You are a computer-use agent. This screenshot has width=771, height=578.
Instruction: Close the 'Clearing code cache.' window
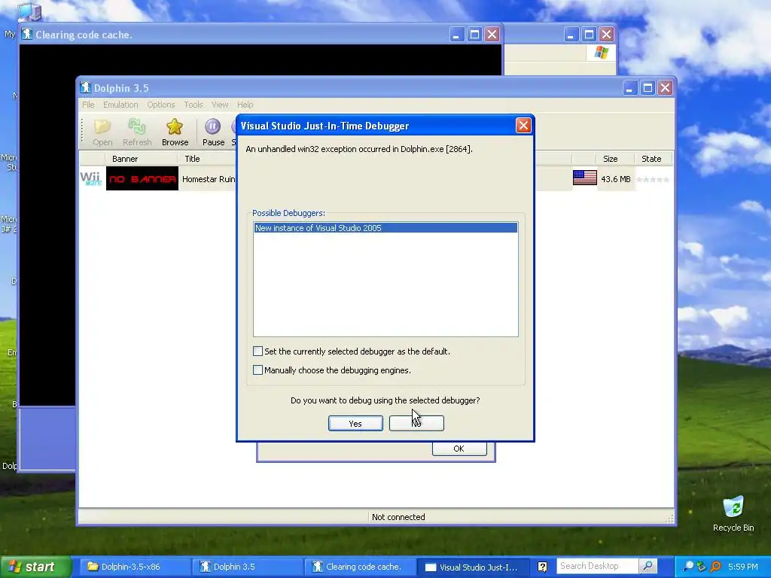click(492, 35)
